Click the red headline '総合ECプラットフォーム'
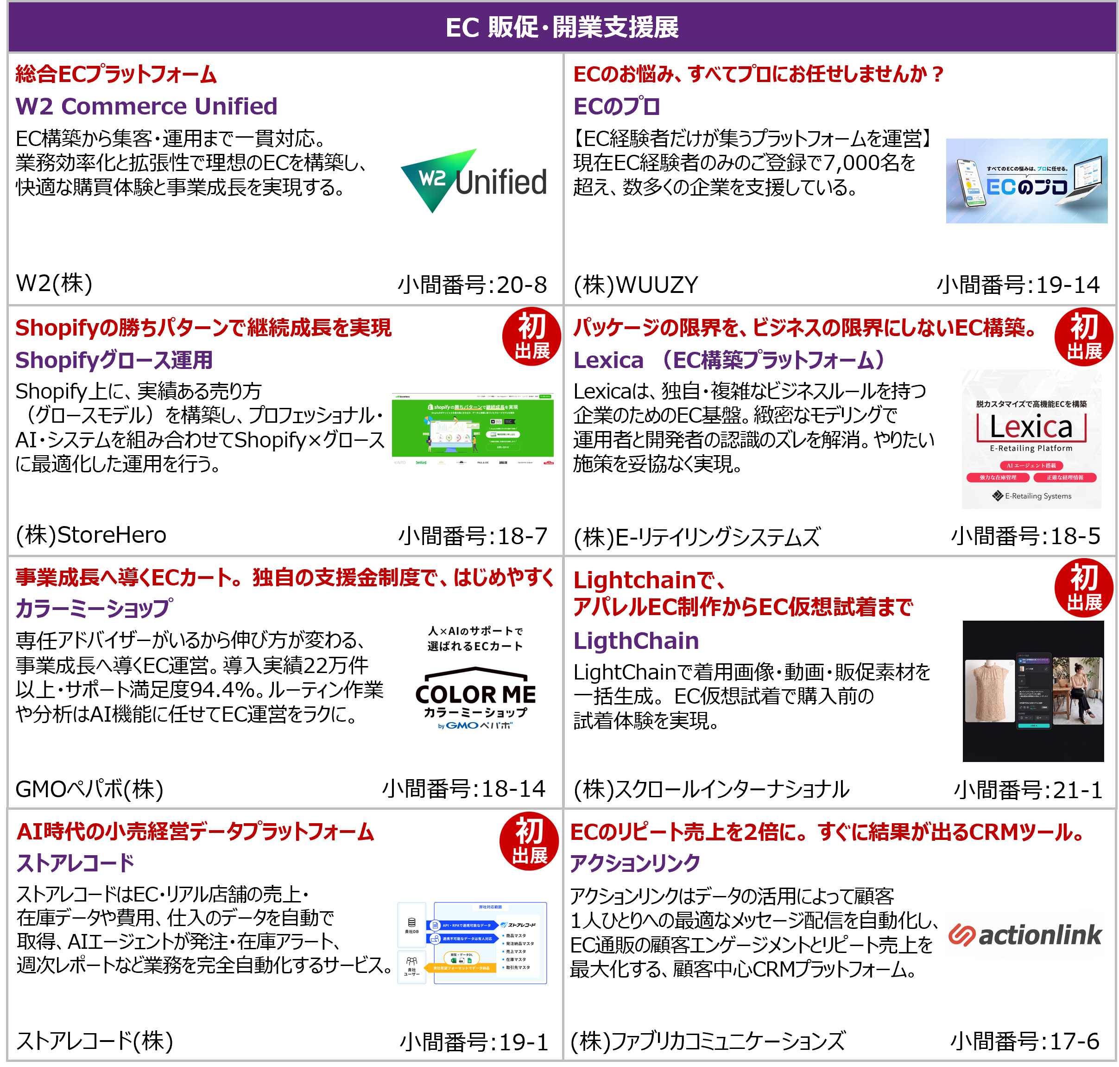The height and width of the screenshot is (1067, 1119). (116, 75)
